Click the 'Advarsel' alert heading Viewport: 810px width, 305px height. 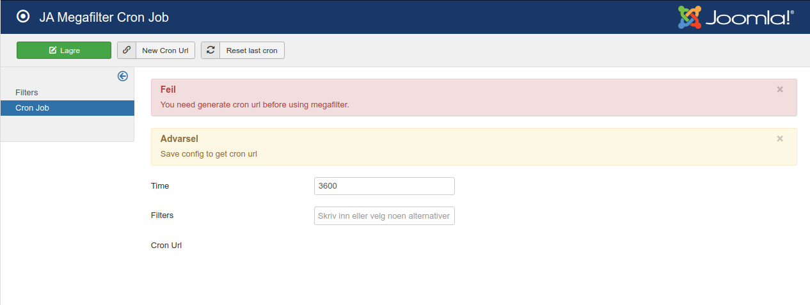pyautogui.click(x=179, y=139)
